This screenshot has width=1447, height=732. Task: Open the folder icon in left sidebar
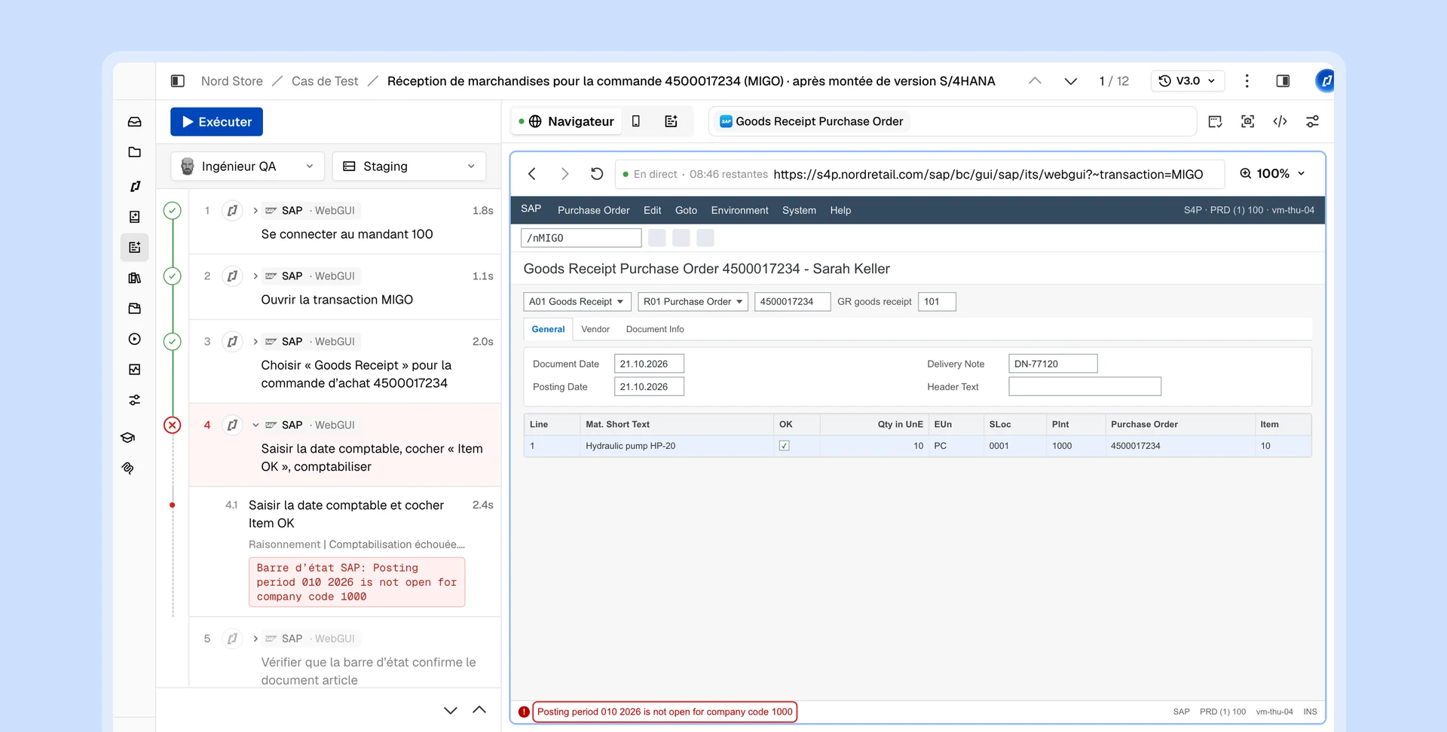pos(135,152)
